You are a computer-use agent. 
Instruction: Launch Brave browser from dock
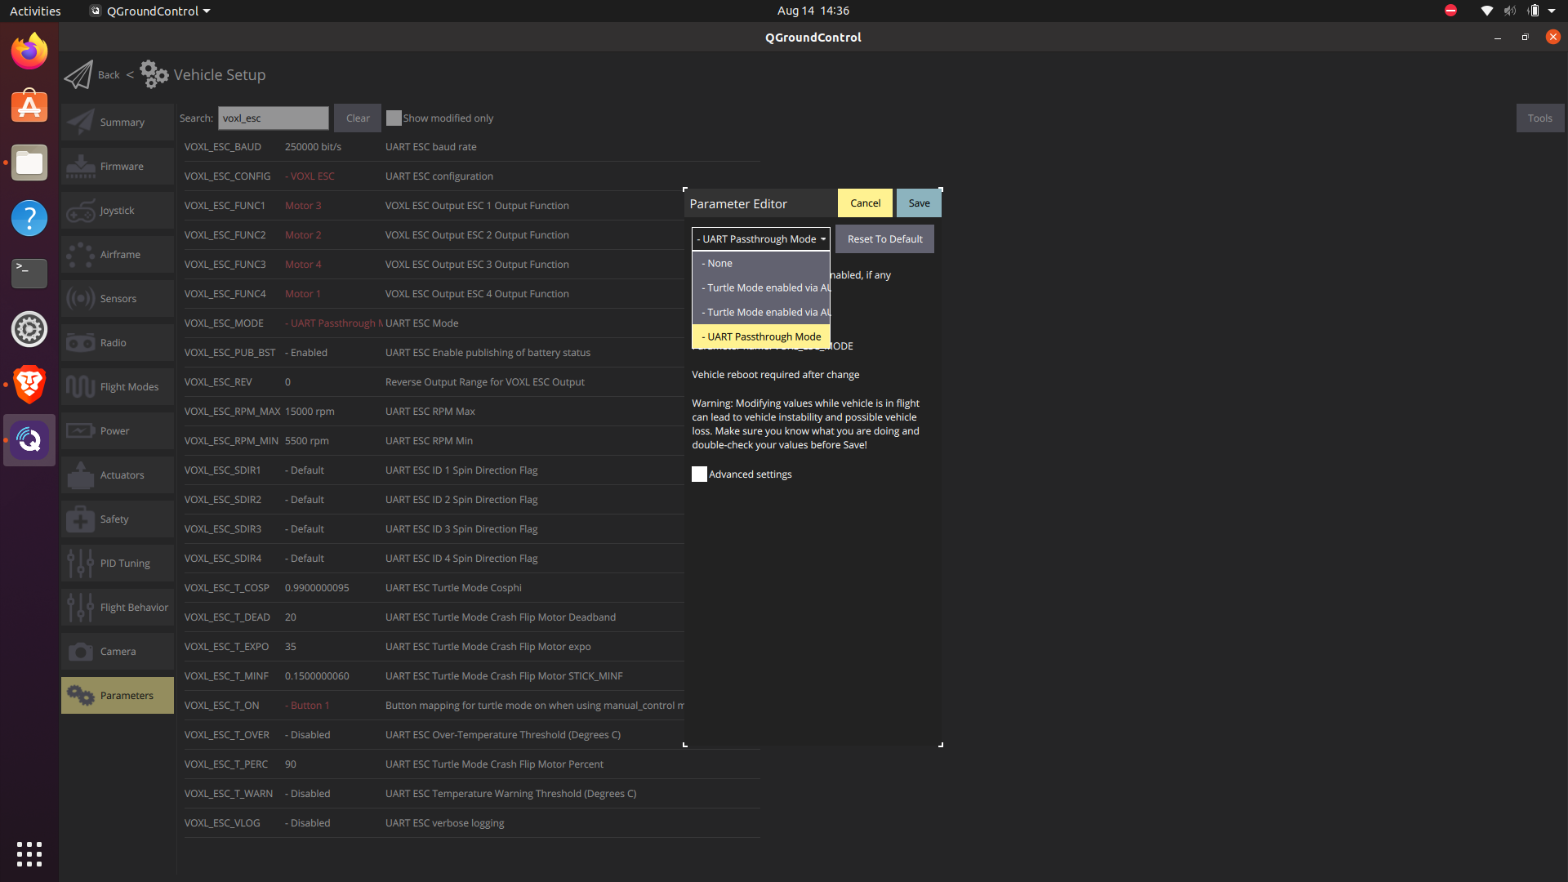29,385
